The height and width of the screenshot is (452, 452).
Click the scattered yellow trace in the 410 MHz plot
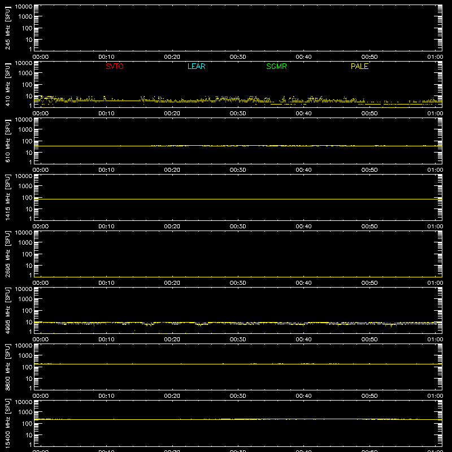pos(238,101)
